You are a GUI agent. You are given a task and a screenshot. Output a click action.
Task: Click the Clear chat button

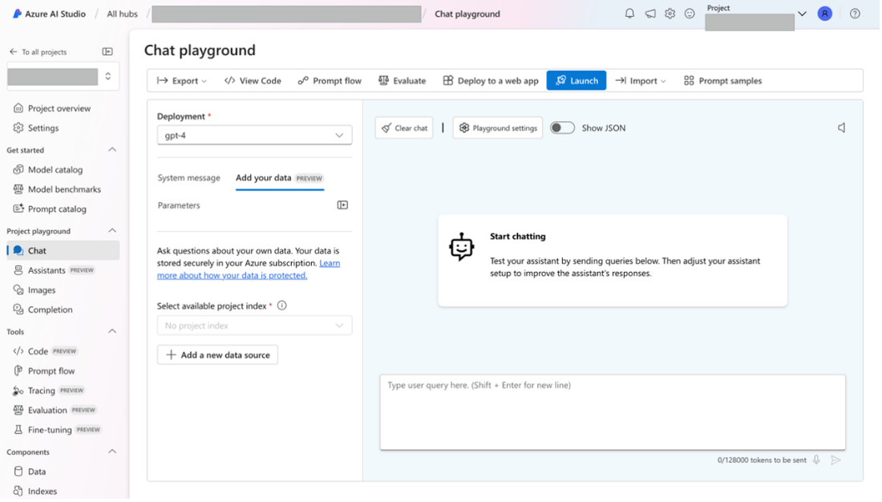pos(404,128)
